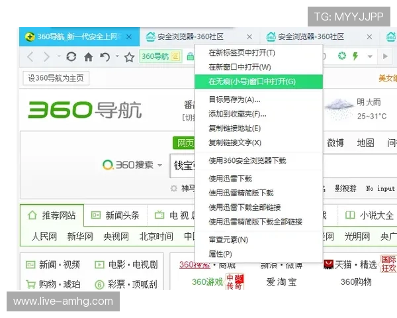Bookmark the page with the star icon

click(x=129, y=57)
